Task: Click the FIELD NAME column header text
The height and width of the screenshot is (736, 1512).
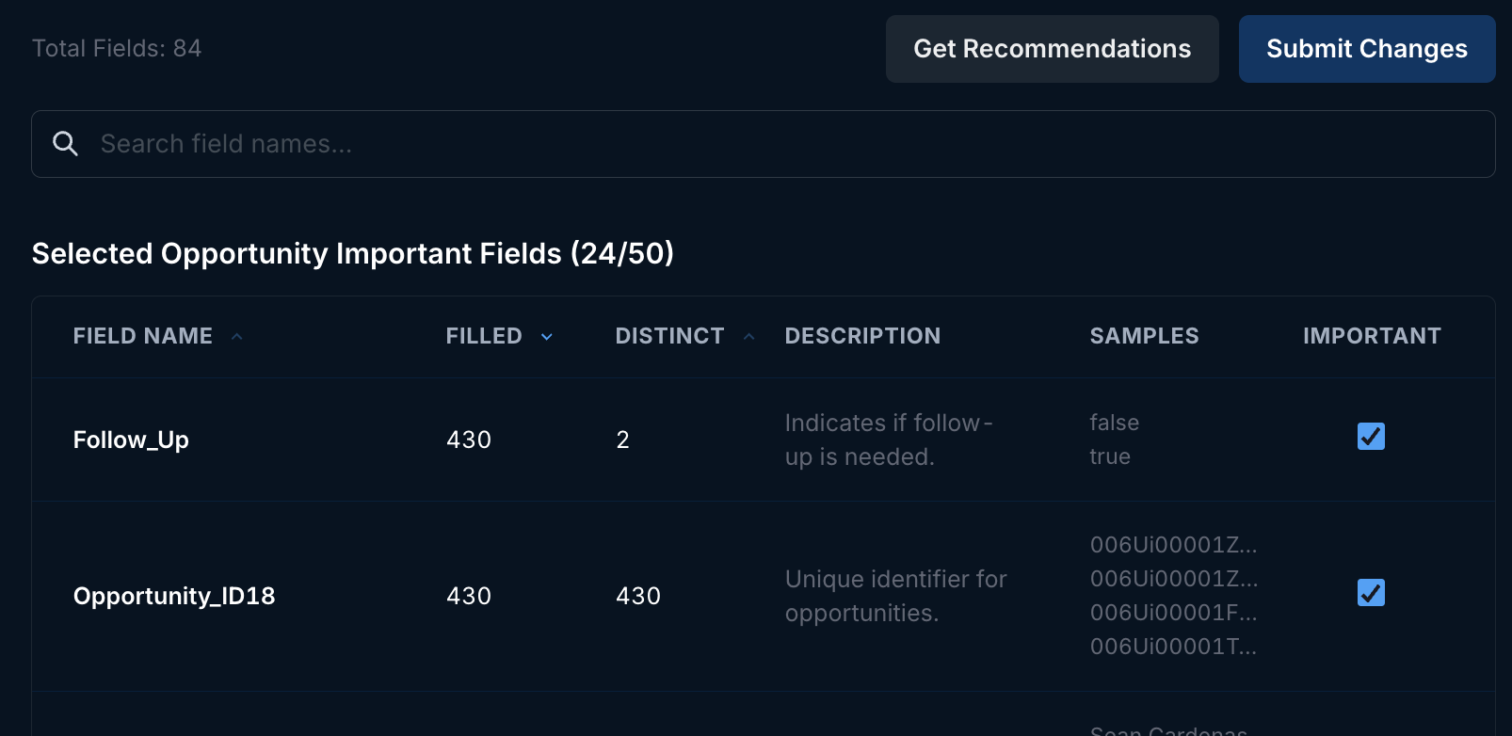Action: tap(143, 336)
